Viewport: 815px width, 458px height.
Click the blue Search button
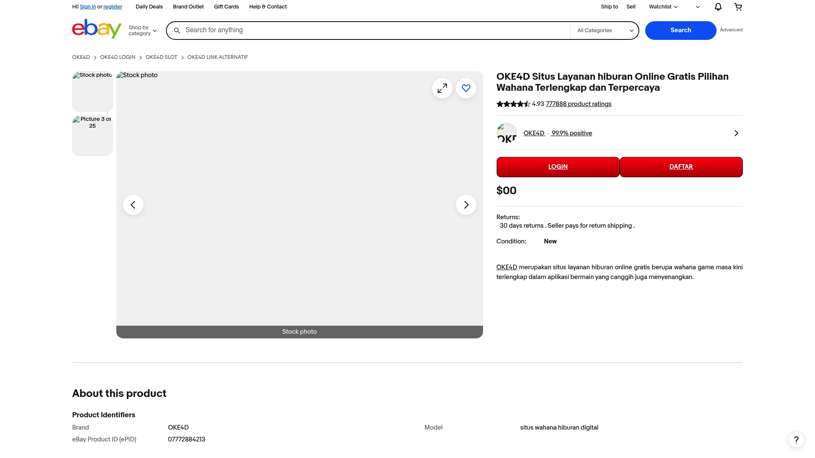click(x=680, y=30)
